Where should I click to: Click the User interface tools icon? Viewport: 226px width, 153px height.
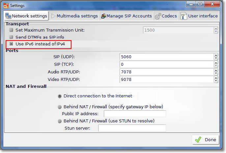(184, 16)
